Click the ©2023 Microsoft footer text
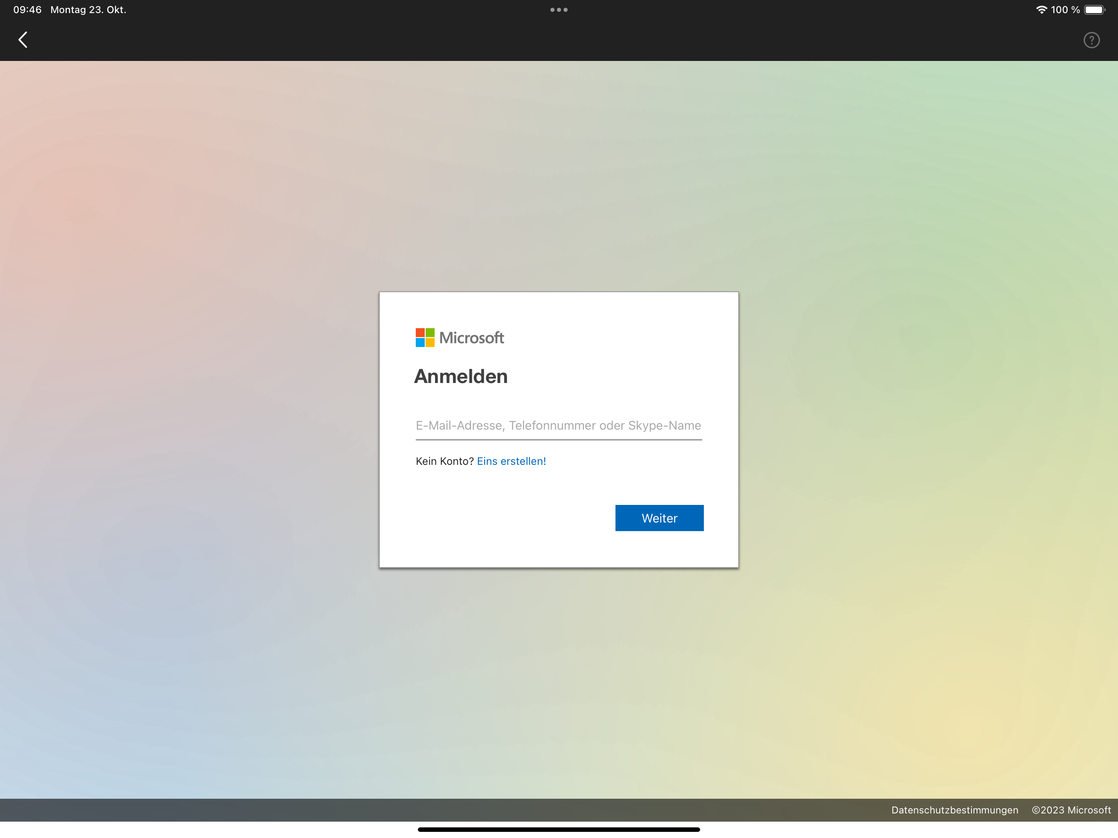The image size is (1118, 838). pos(1071,810)
